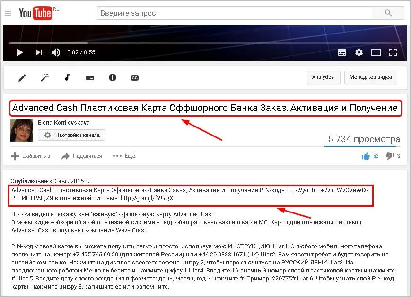
Task: Open the hamburger guide menu
Action: click(8, 13)
